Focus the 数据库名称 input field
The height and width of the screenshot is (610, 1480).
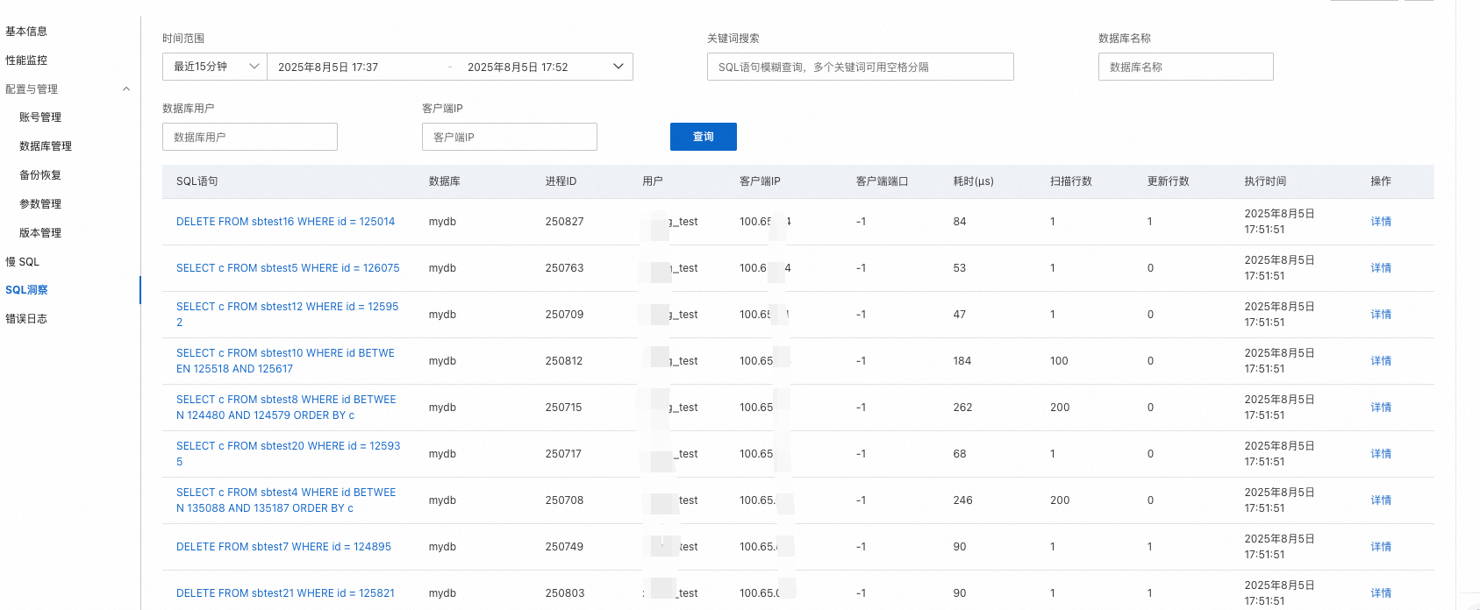1186,67
